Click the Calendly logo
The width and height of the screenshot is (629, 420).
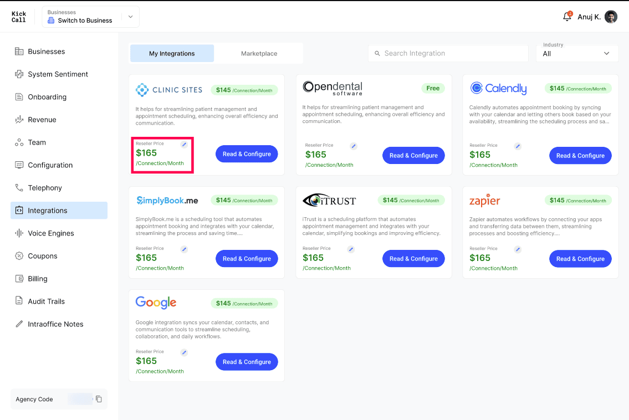tap(498, 88)
